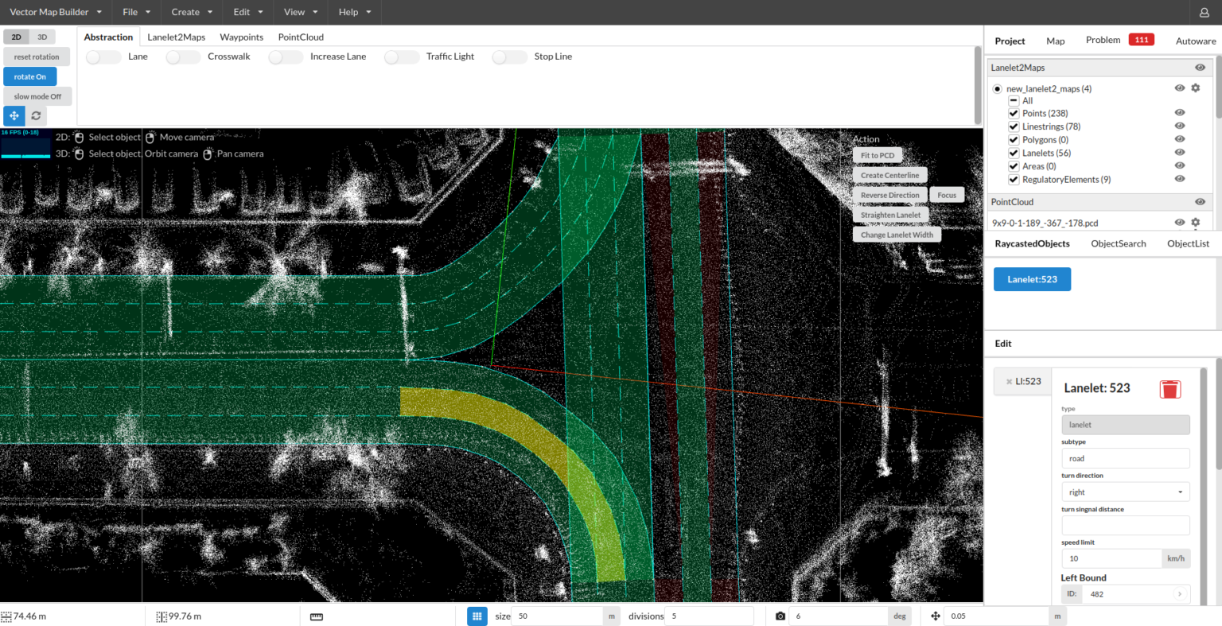
Task: Switch to the Waypoints tab
Action: pyautogui.click(x=241, y=37)
